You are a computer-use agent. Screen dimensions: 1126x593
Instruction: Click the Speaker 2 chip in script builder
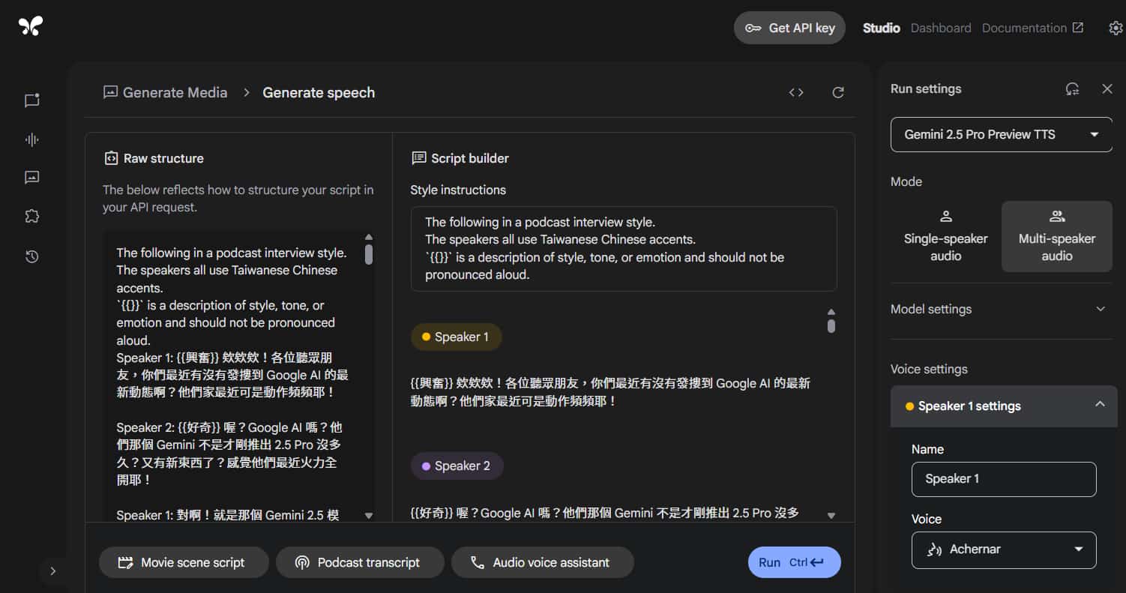click(457, 466)
